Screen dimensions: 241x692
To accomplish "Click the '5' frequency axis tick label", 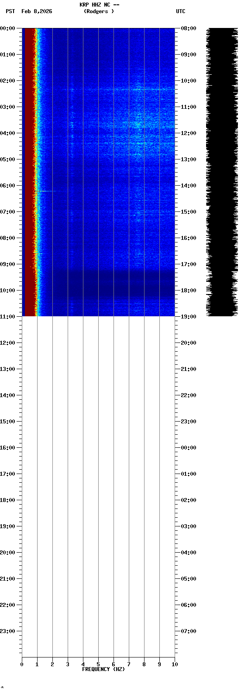I will 98,664.
